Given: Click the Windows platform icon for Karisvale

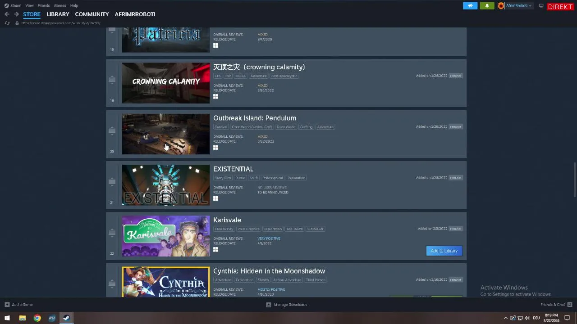Looking at the screenshot, I should click(x=215, y=249).
